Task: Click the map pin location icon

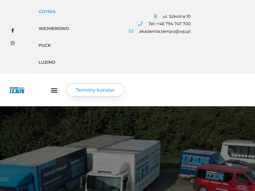Action: point(156,17)
